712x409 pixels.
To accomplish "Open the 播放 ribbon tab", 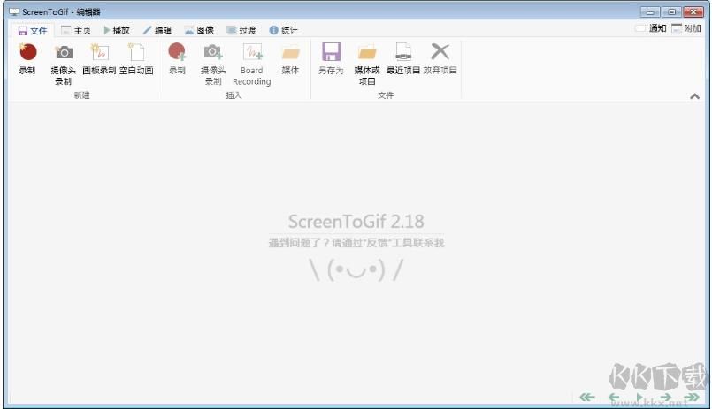I will coord(117,30).
